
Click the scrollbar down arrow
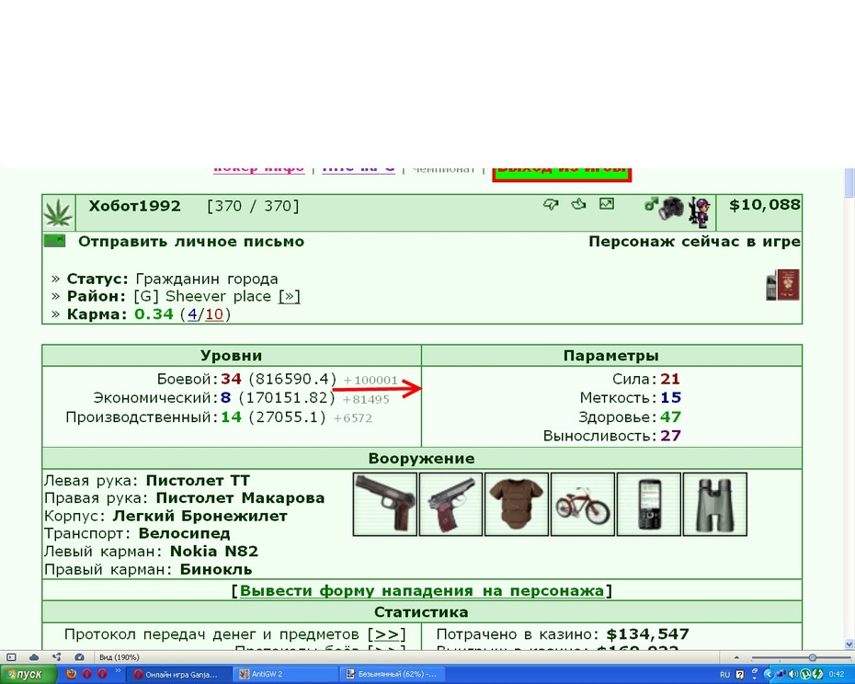pyautogui.click(x=849, y=644)
